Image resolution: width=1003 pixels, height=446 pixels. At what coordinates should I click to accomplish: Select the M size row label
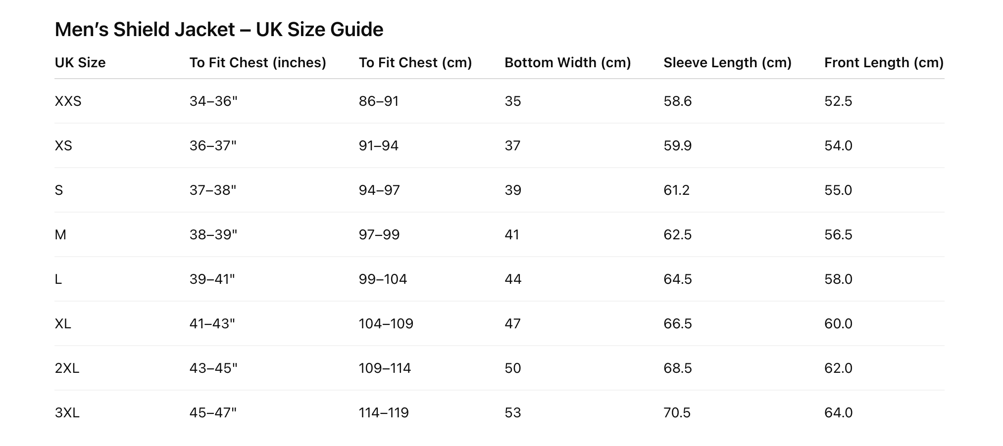point(60,235)
